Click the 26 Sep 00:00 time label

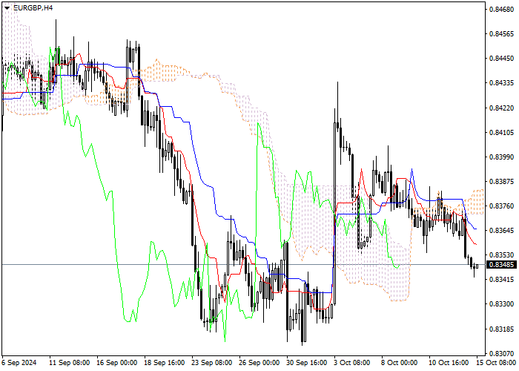(x=259, y=363)
